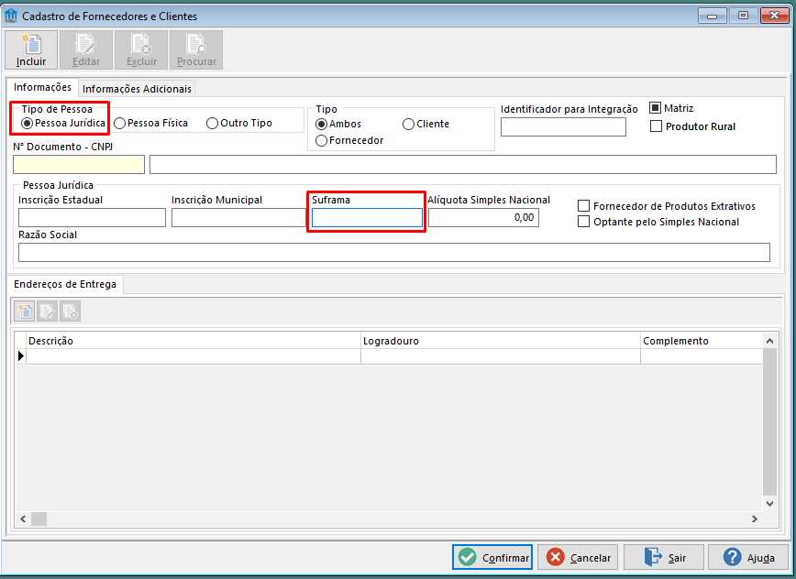The image size is (796, 579).
Task: Click Alíquota Simples Nacional value field
Action: point(483,217)
